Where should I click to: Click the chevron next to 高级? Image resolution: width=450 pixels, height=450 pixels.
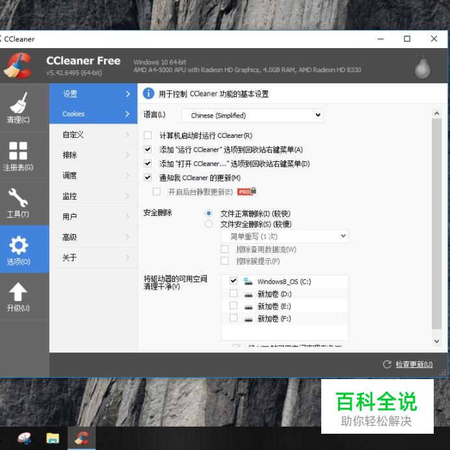[127, 237]
